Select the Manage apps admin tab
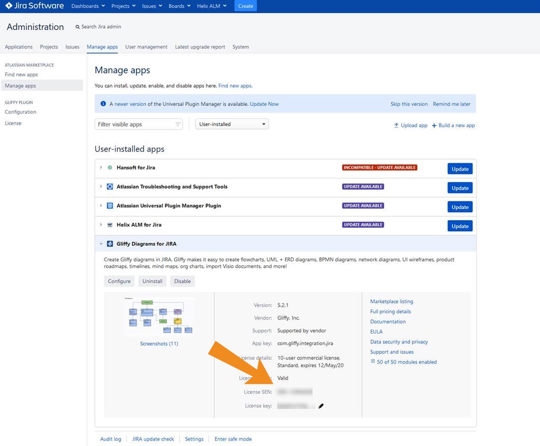 102,47
